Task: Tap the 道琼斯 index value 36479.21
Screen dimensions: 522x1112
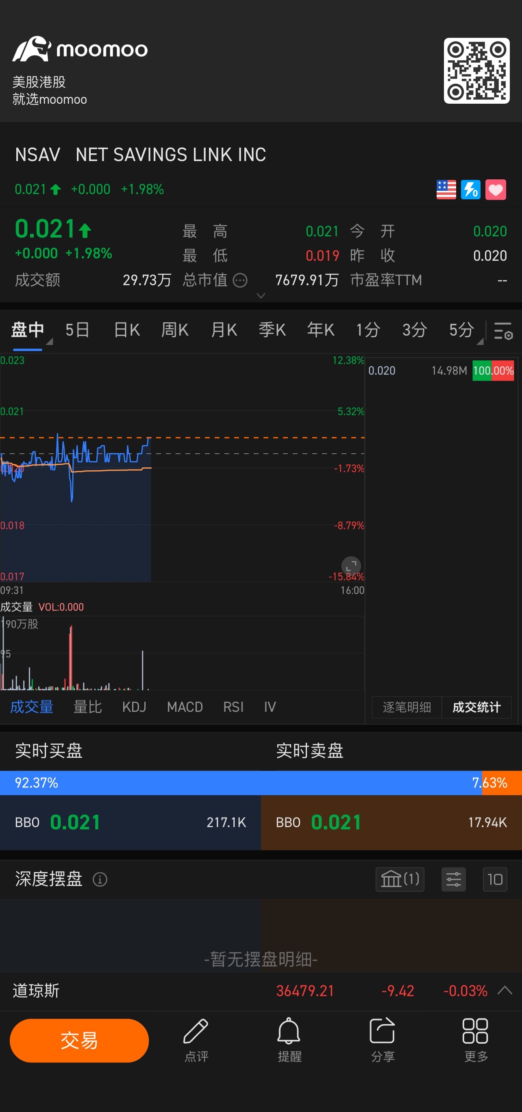Action: point(305,991)
